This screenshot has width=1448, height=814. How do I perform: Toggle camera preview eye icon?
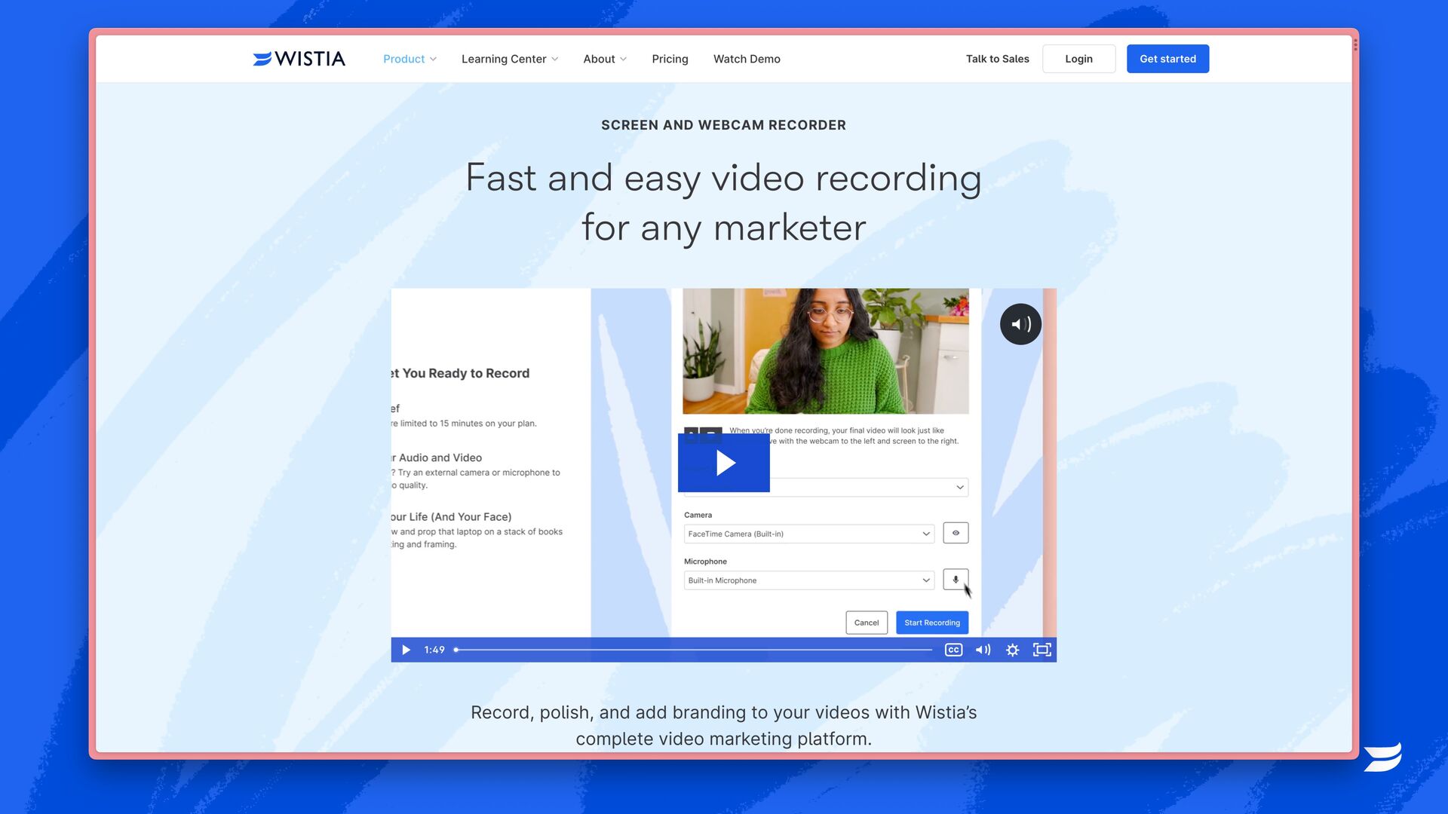(956, 533)
